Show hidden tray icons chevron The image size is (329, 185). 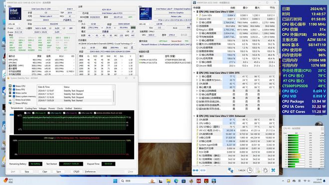click(x=283, y=181)
